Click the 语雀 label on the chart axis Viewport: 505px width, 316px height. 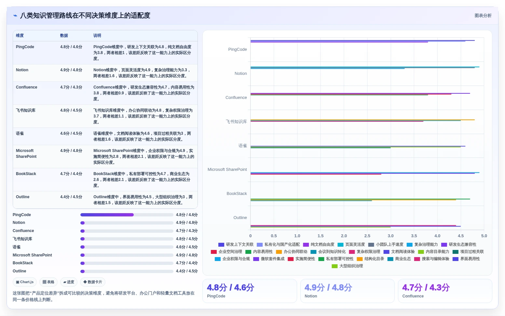(243, 146)
